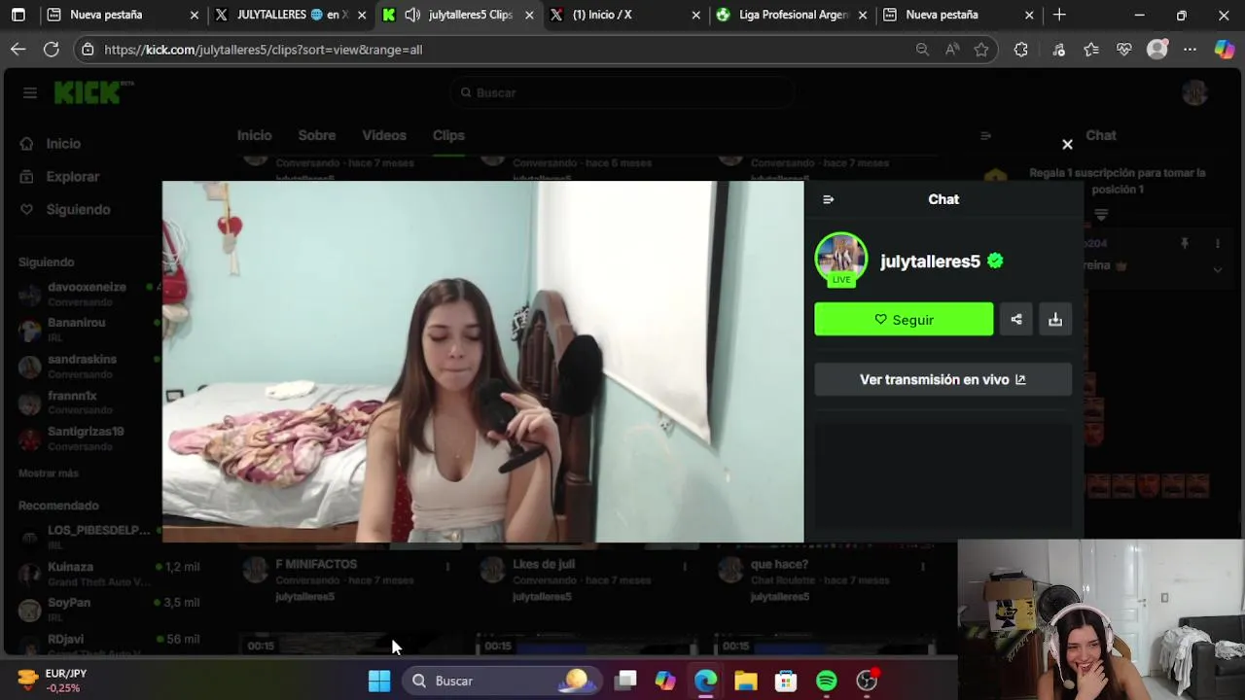
Task: Open Copilot sidebar icon in Edge
Action: (1225, 49)
